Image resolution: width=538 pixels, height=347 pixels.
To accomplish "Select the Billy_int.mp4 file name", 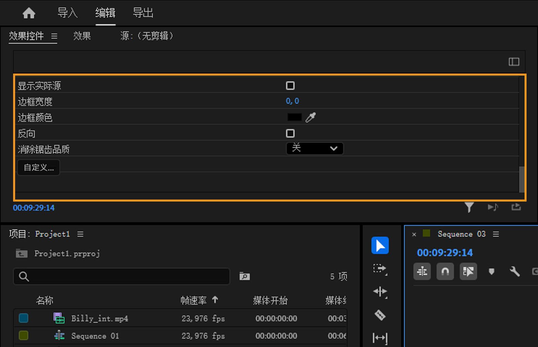I will click(100, 318).
